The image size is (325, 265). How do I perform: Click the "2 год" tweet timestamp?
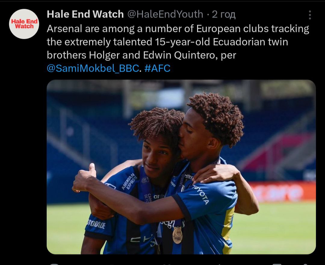(x=224, y=14)
